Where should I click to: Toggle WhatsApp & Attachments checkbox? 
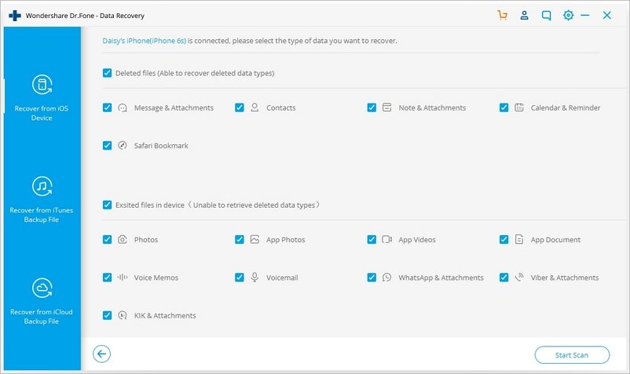coord(372,278)
